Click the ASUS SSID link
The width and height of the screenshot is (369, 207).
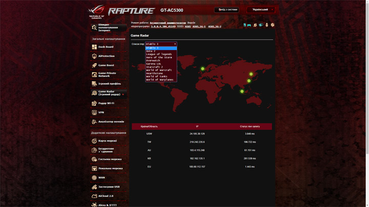pos(188,27)
